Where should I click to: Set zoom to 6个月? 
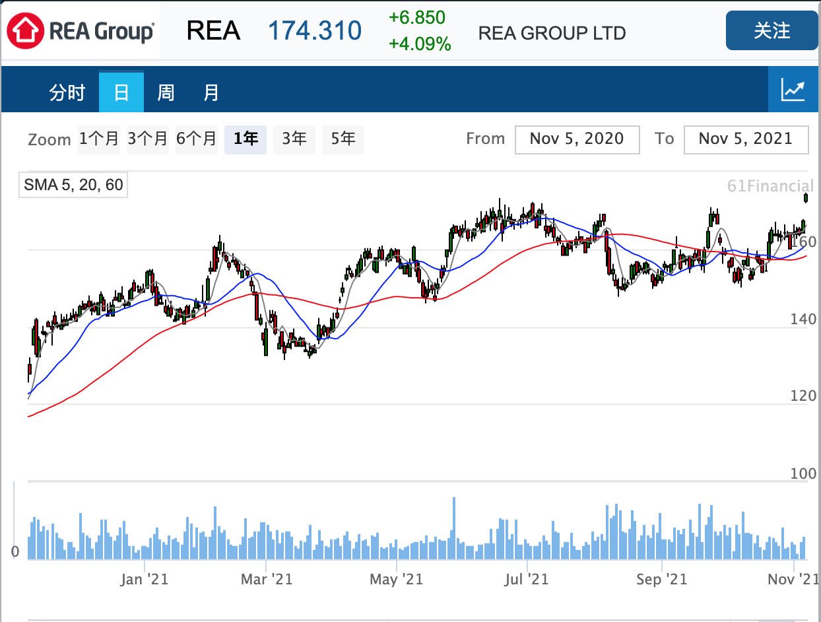[197, 139]
